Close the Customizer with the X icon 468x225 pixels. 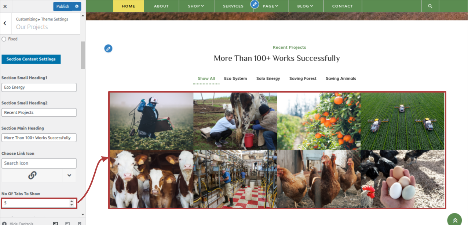click(5, 6)
